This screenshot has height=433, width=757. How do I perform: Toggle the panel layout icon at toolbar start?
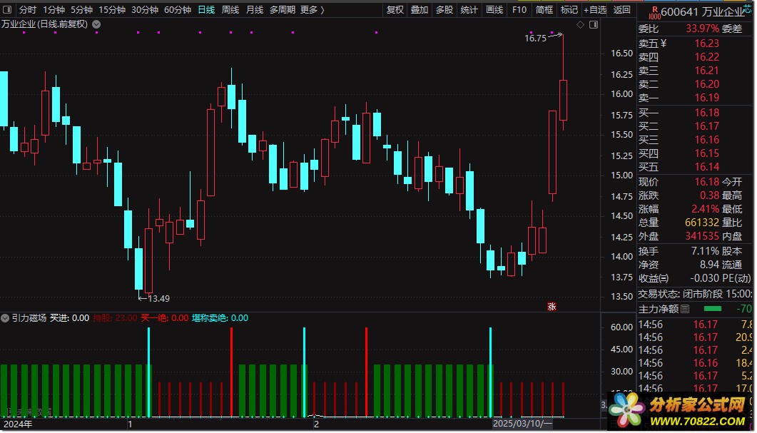(x=7, y=10)
